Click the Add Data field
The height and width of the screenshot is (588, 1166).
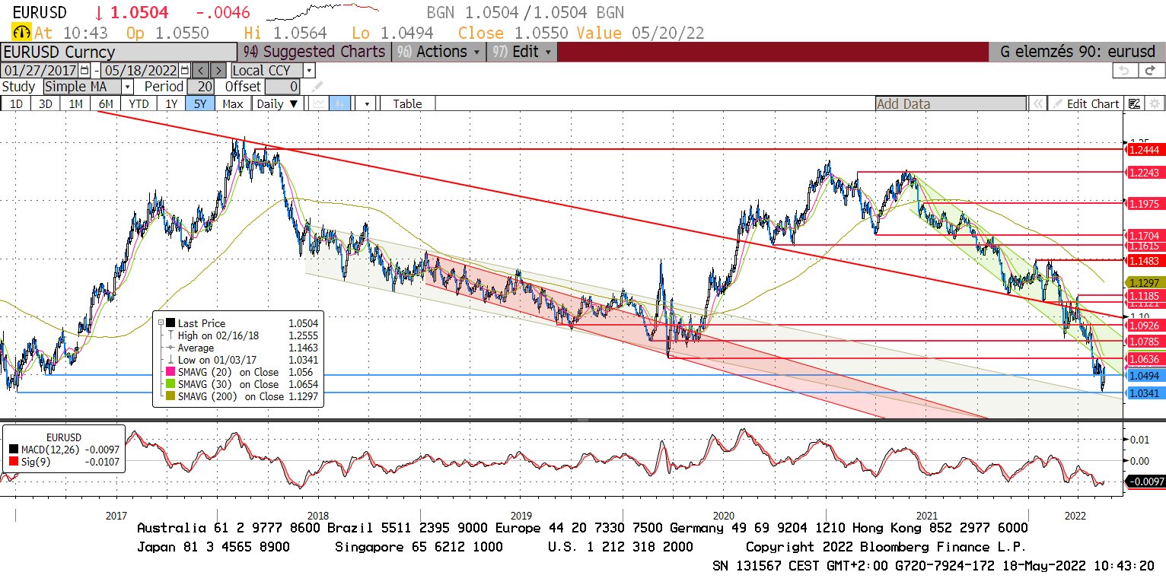(951, 103)
